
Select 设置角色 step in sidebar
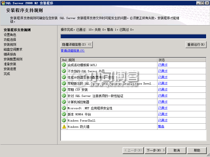(x=10, y=35)
